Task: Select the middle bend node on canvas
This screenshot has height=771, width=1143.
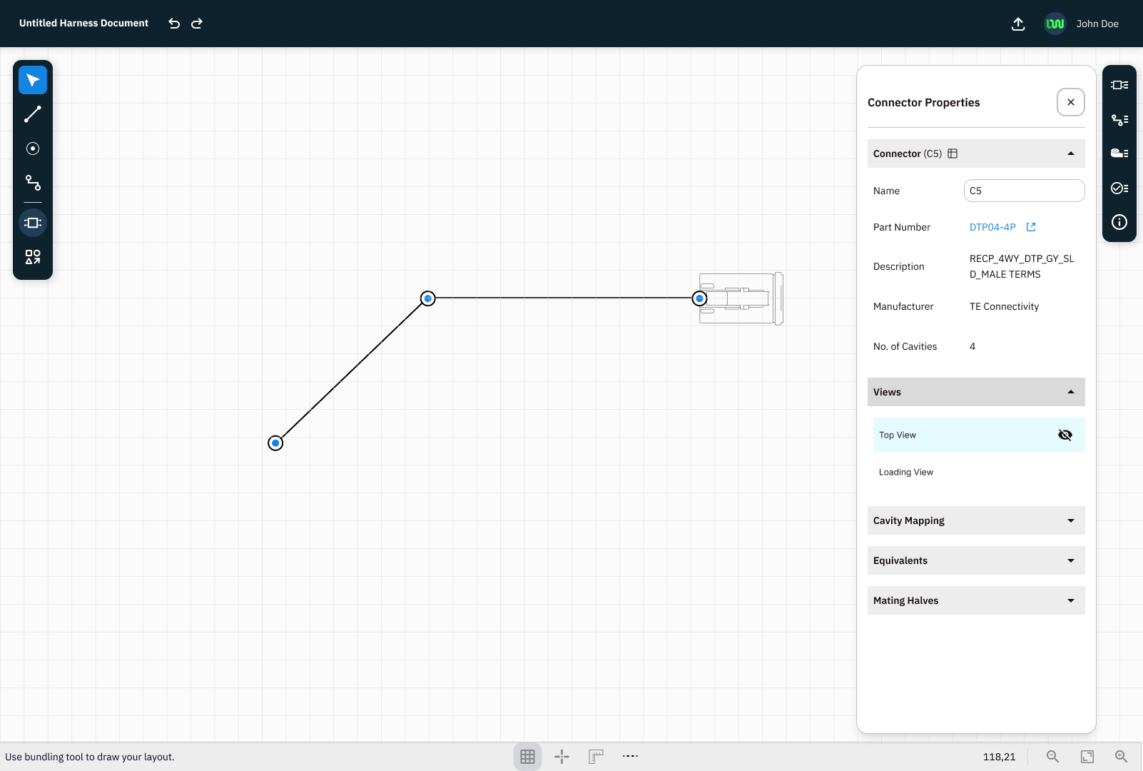Action: (428, 298)
